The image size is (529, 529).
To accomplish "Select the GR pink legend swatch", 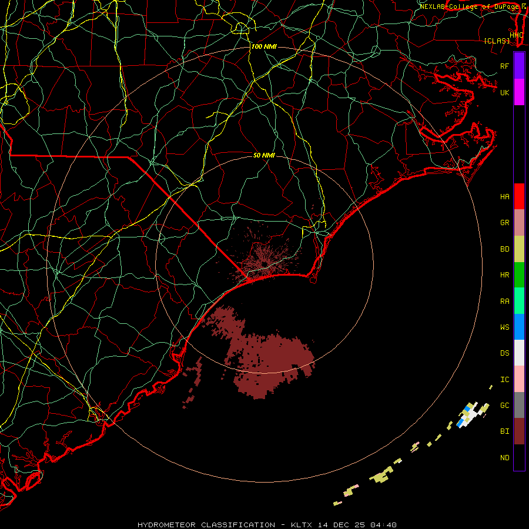I will tap(519, 223).
